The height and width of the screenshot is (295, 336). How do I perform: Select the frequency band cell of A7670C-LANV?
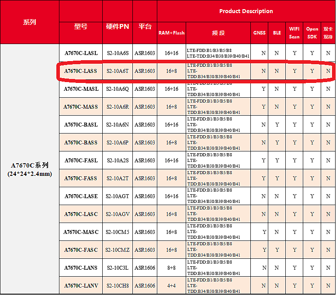point(218,285)
